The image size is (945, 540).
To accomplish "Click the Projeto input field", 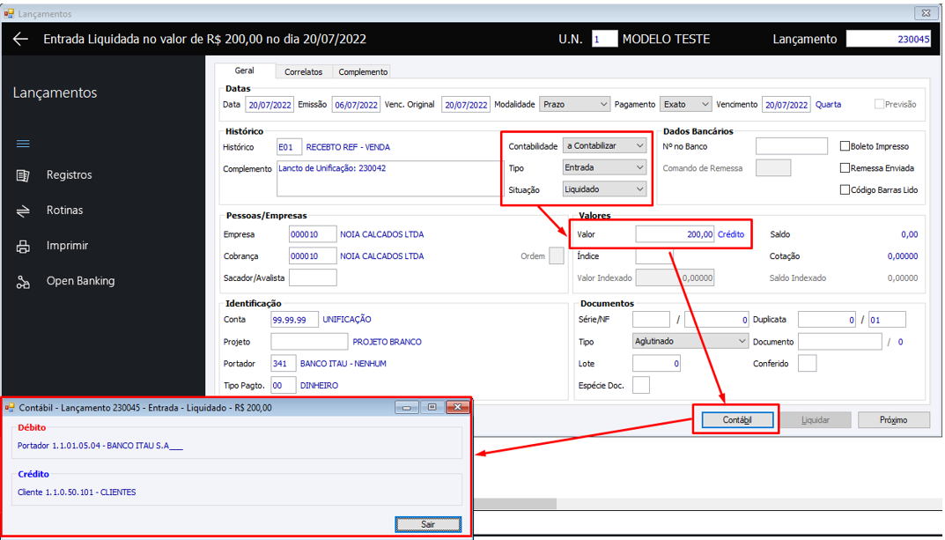I will pos(309,342).
